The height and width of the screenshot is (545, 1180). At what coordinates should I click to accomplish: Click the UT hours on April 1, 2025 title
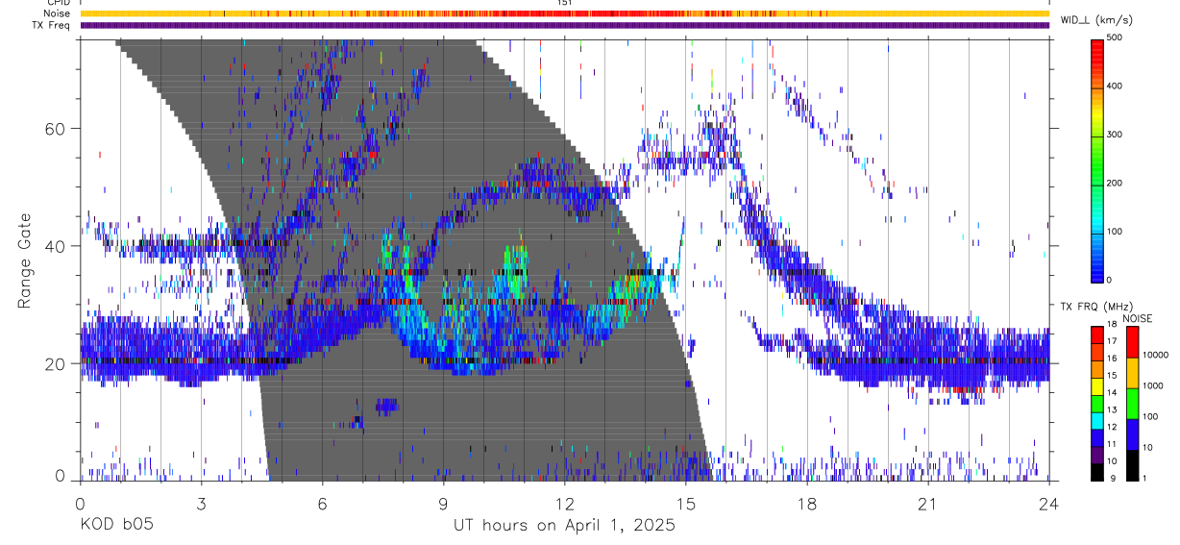(x=564, y=526)
